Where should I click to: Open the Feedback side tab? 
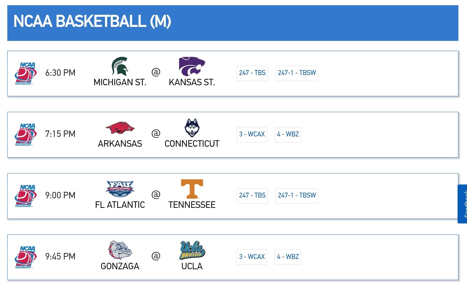pyautogui.click(x=463, y=204)
